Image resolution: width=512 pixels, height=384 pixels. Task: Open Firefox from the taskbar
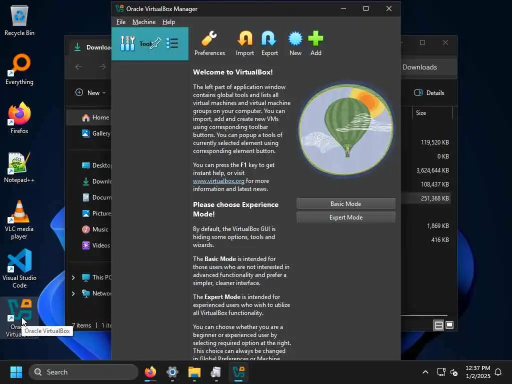(x=150, y=372)
